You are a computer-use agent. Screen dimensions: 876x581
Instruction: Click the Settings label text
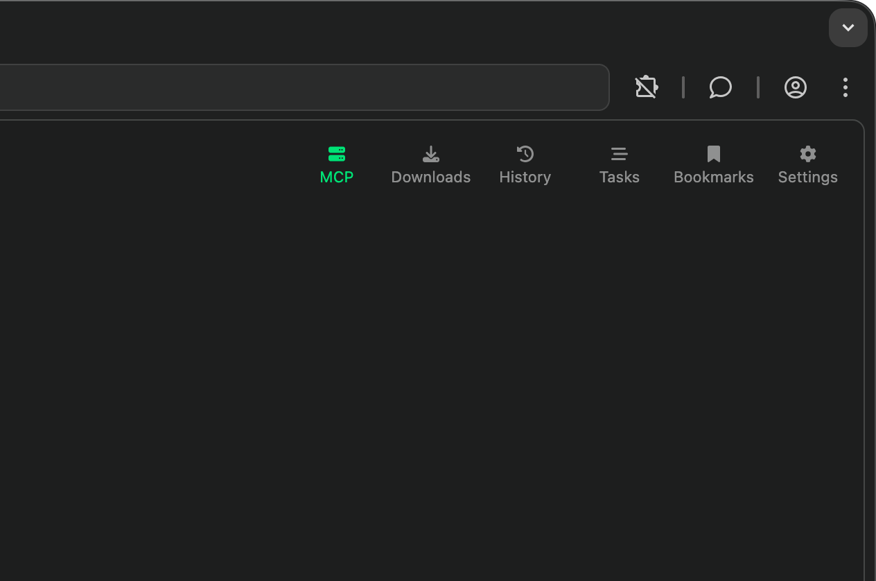point(807,177)
